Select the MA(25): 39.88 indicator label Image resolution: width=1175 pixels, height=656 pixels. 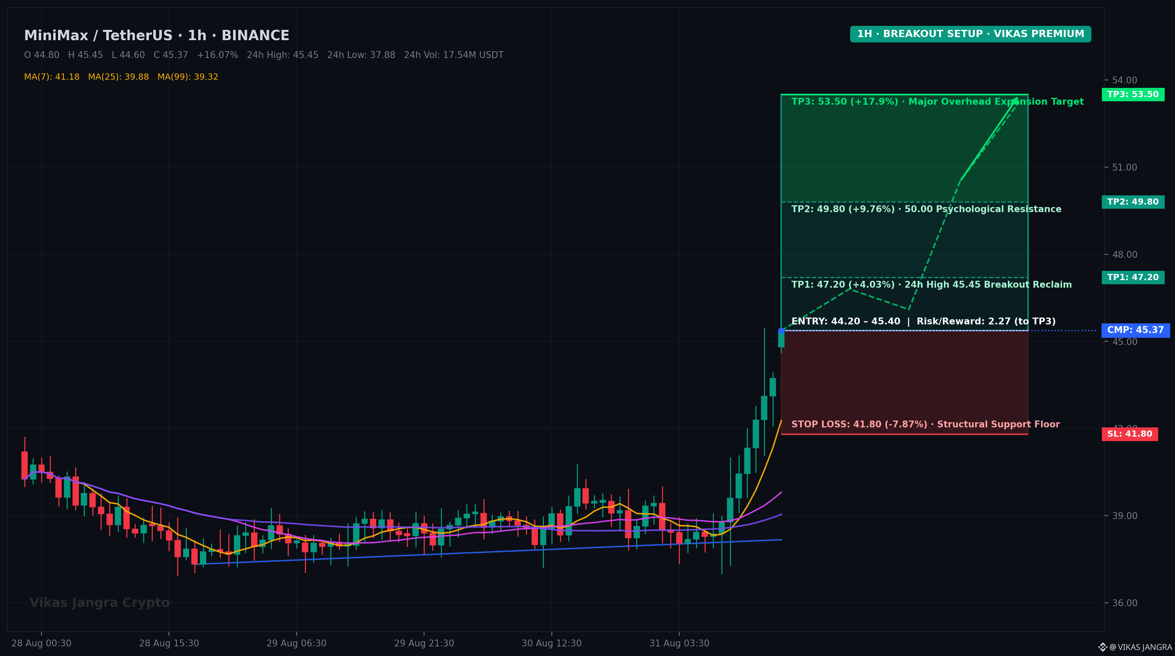tap(118, 77)
